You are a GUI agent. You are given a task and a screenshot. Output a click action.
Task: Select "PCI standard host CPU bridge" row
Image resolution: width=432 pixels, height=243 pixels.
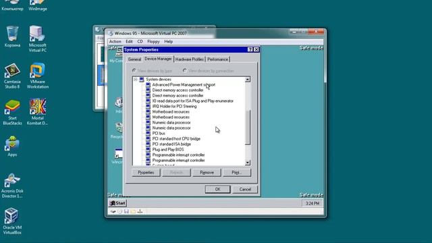pos(176,138)
